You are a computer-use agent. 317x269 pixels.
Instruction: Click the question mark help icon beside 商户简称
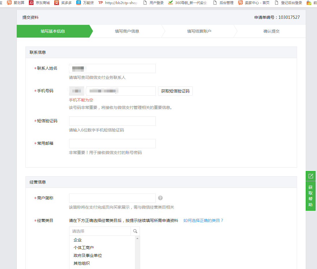tap(160, 198)
